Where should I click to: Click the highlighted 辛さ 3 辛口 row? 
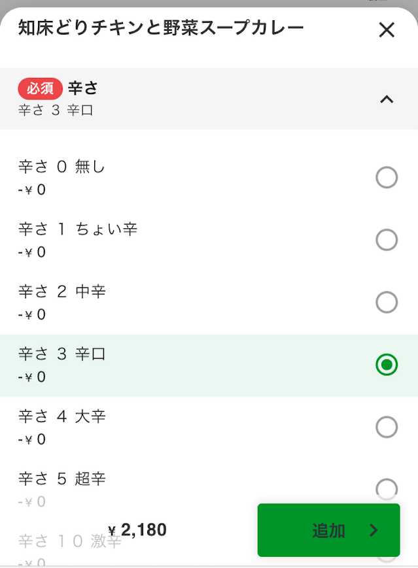click(x=196, y=365)
